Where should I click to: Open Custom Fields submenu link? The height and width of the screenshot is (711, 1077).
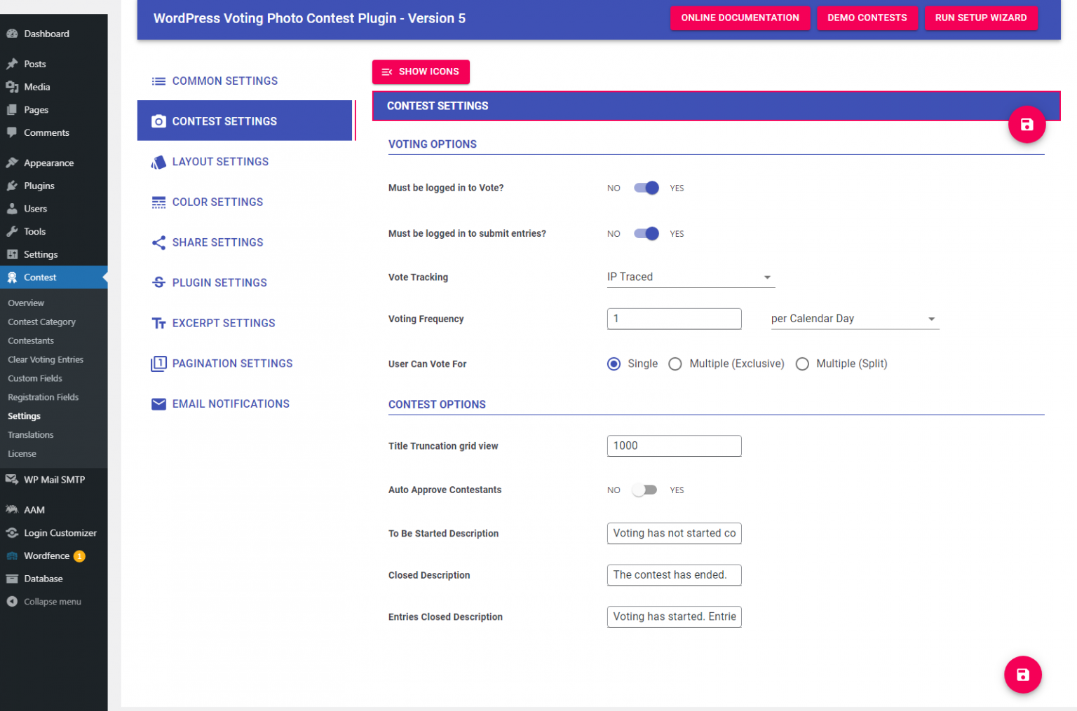point(35,378)
